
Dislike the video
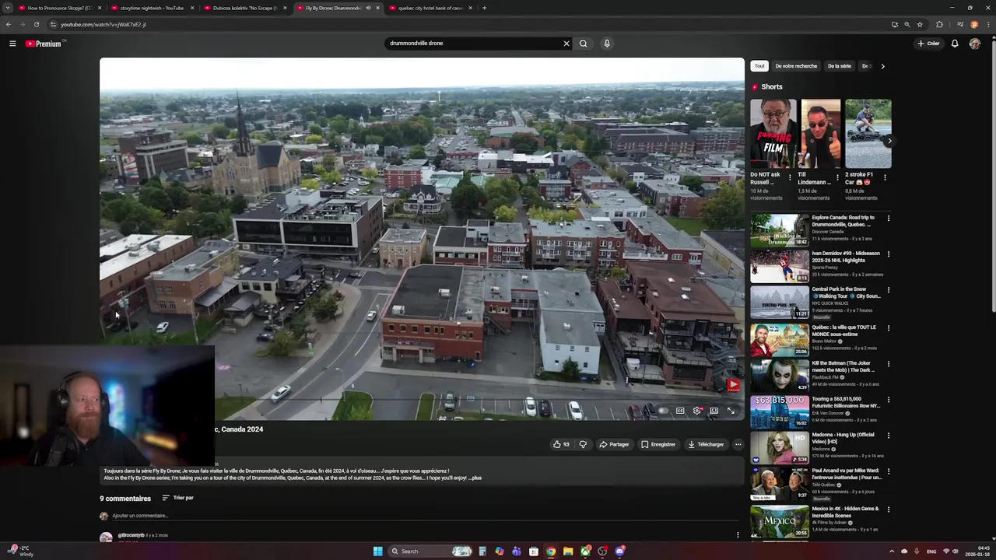pyautogui.click(x=583, y=444)
